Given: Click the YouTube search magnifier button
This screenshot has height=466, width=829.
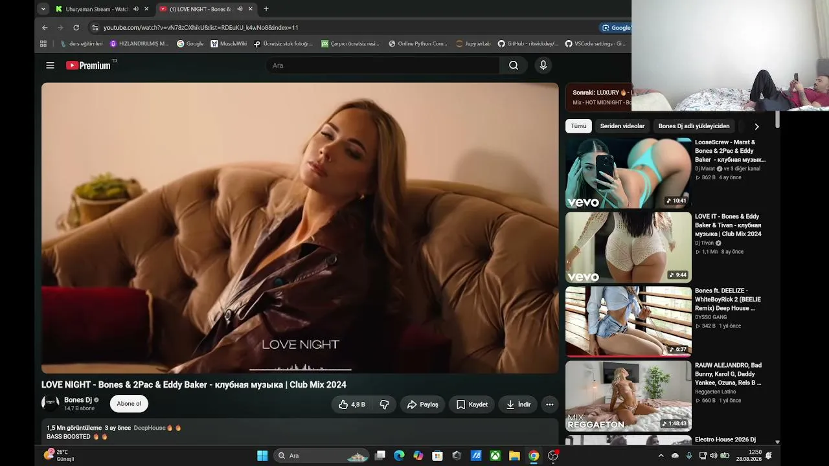Looking at the screenshot, I should 514,65.
